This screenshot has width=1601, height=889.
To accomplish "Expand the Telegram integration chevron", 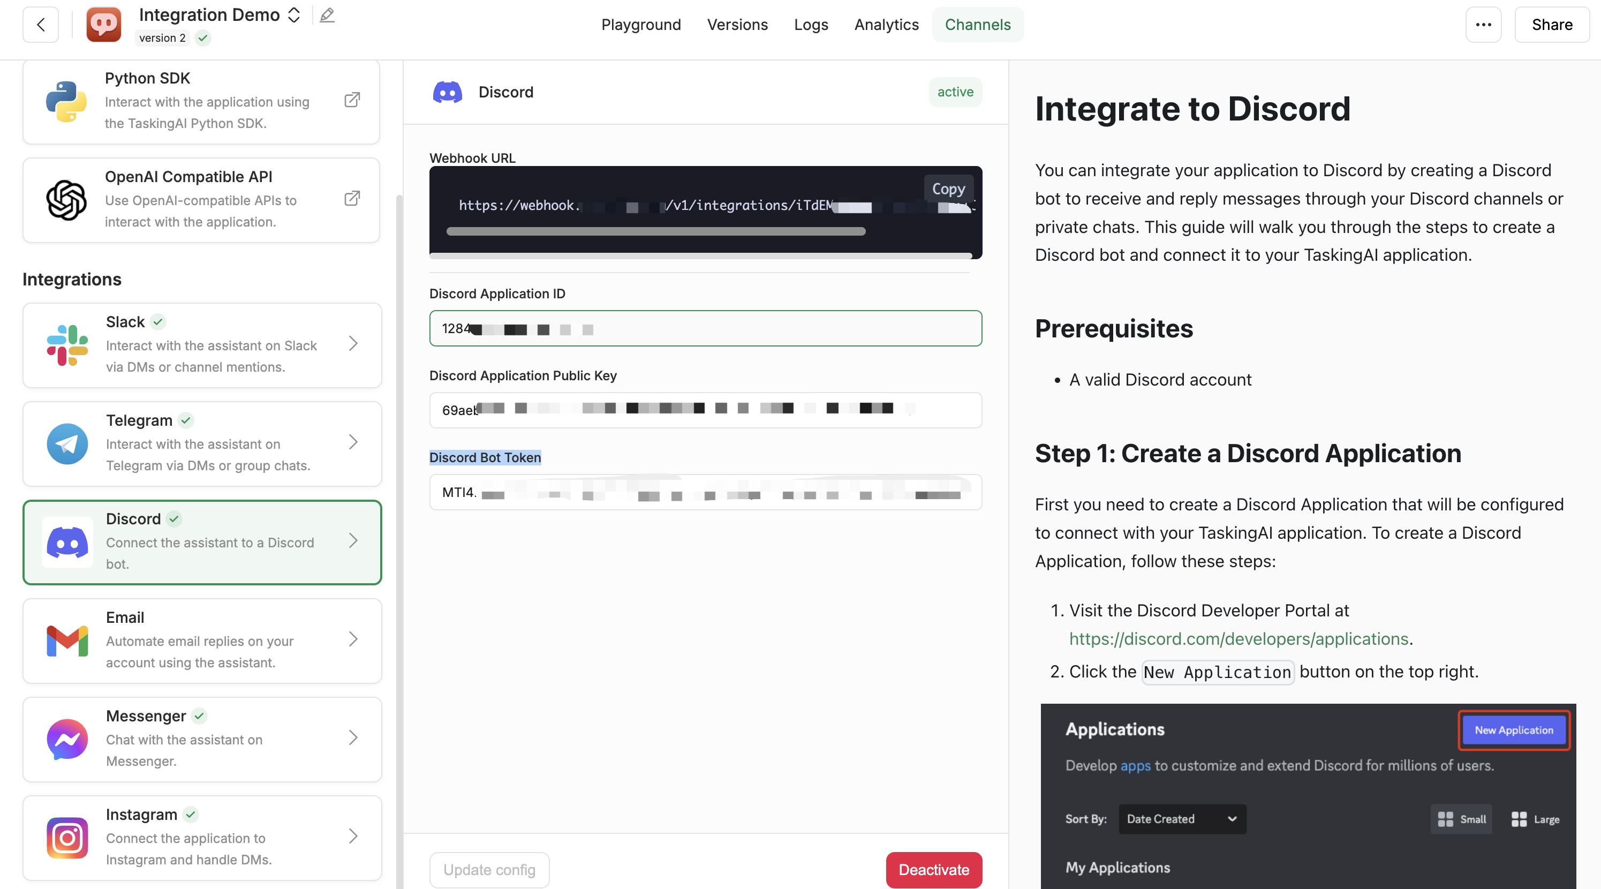I will click(x=353, y=442).
